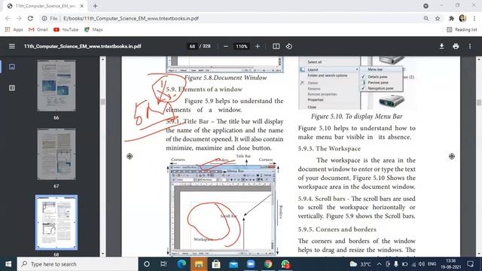Open weather widget showing 33°C
This screenshot has height=271, width=482.
(360, 264)
